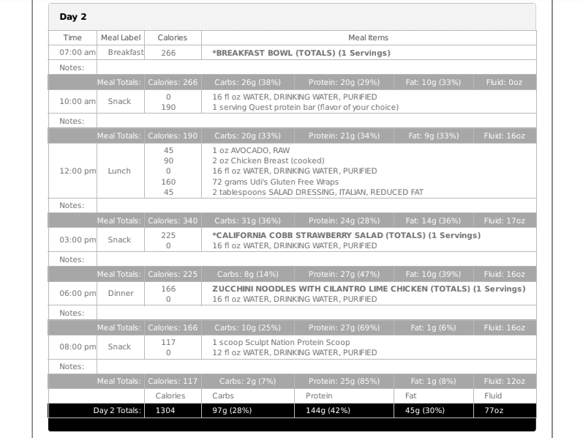Open the Breakfast Bowl (Totals) item
Screen dimensions: 583x438
[x=301, y=53]
